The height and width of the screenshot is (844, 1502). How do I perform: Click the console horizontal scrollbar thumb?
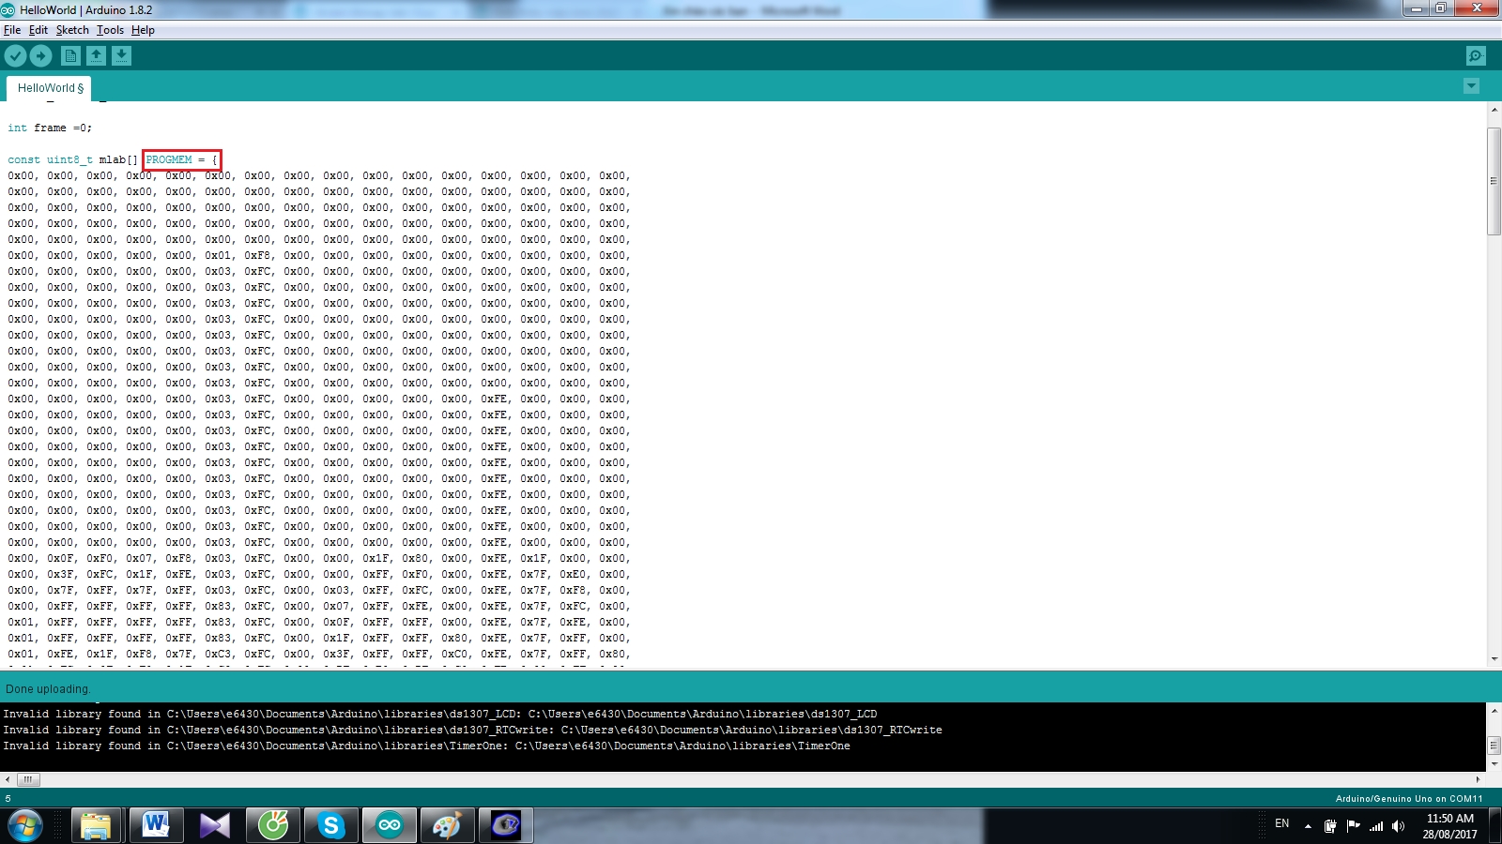28,779
